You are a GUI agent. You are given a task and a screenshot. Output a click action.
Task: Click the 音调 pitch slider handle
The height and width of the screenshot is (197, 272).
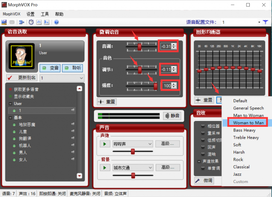pos(139,47)
